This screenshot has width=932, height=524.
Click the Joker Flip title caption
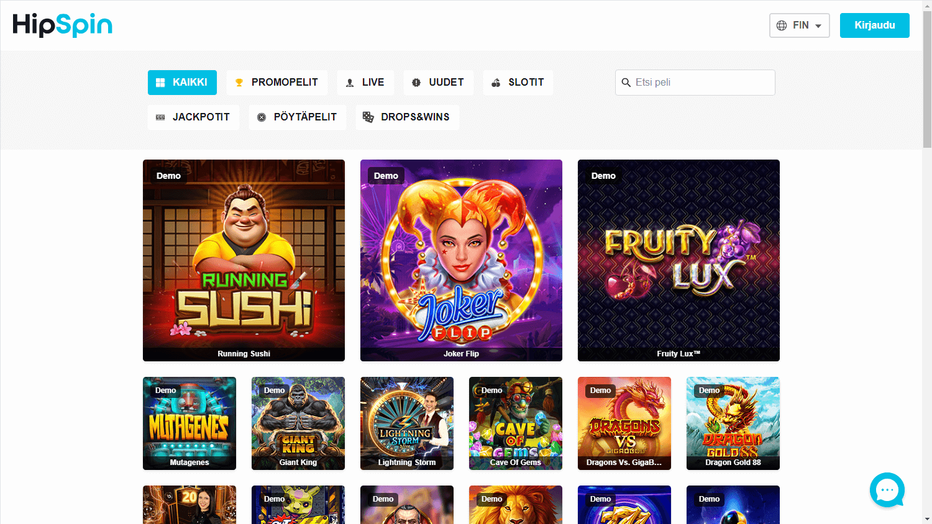point(461,354)
